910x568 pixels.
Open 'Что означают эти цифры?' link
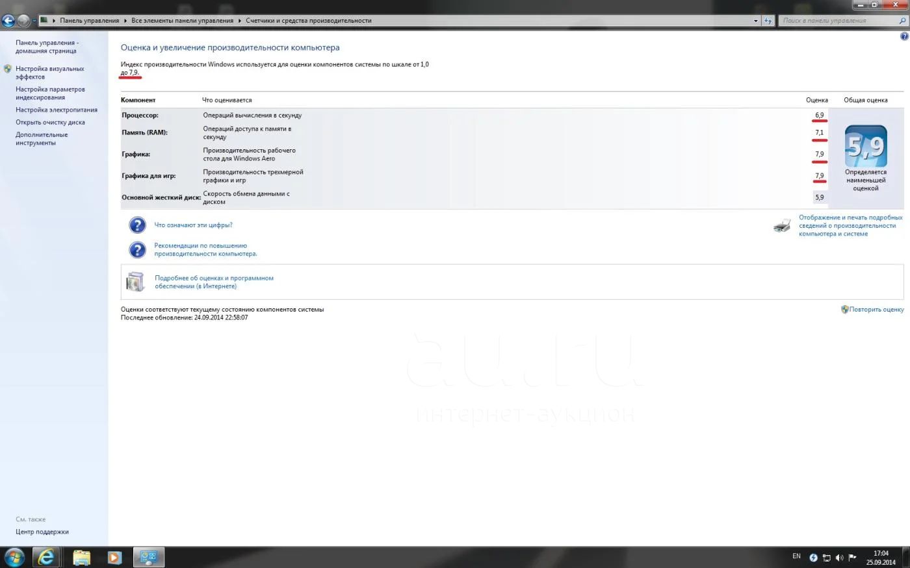(x=193, y=225)
